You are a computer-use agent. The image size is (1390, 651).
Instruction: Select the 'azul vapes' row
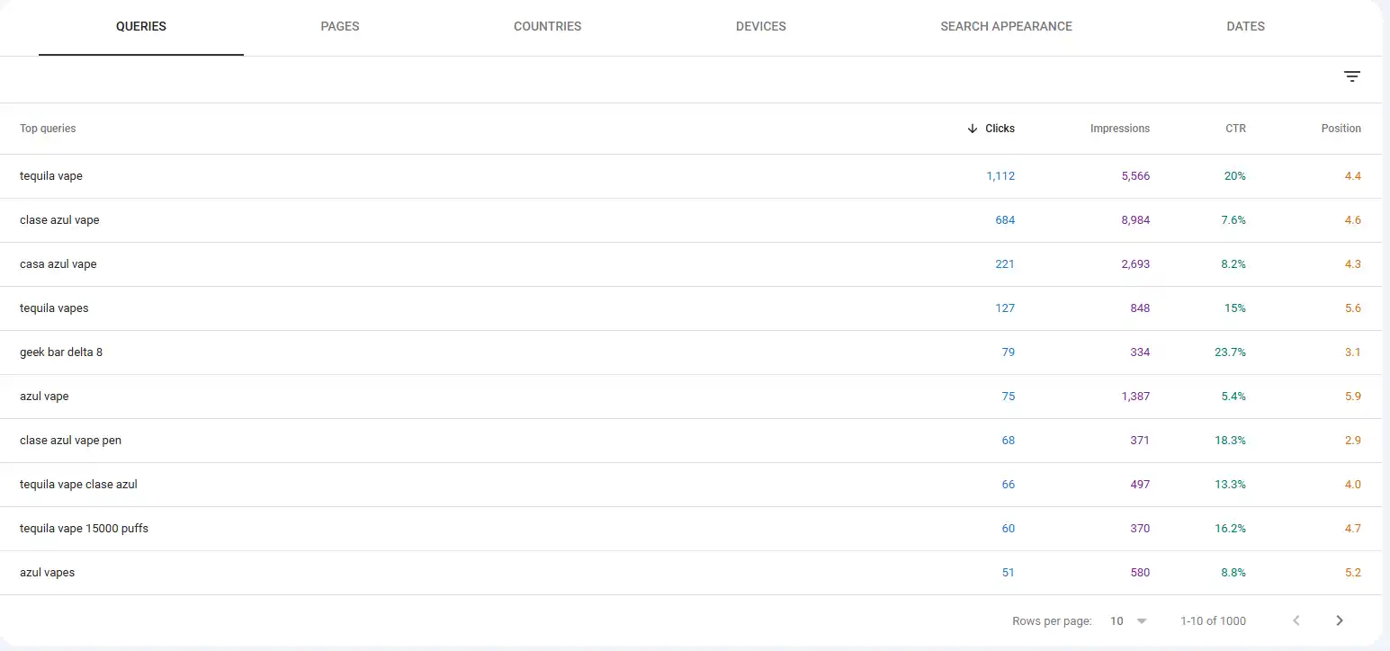[x=47, y=573]
